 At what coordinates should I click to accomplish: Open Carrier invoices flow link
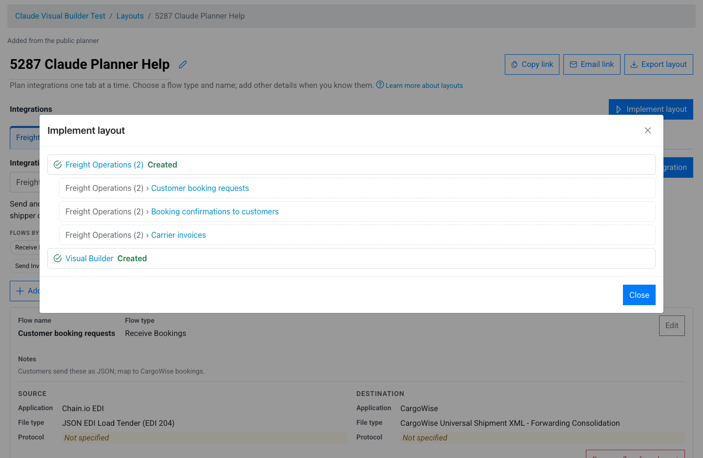click(x=179, y=235)
